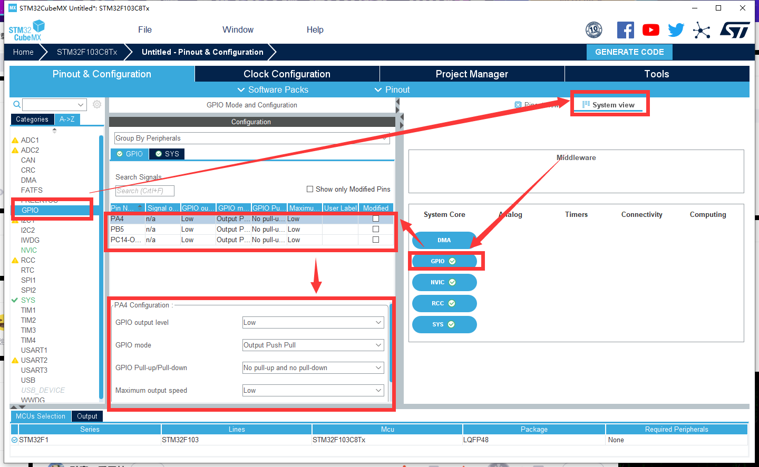Switch to System view tab
The height and width of the screenshot is (467, 759).
[x=608, y=105]
